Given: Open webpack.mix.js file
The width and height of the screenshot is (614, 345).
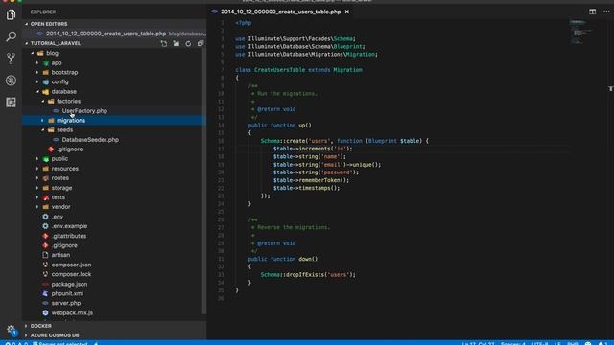Looking at the screenshot, I should 72,312.
